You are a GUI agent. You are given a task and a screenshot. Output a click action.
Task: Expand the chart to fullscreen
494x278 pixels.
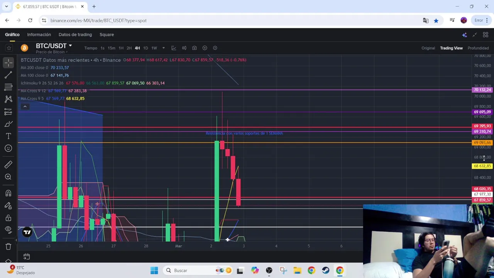[x=475, y=35]
